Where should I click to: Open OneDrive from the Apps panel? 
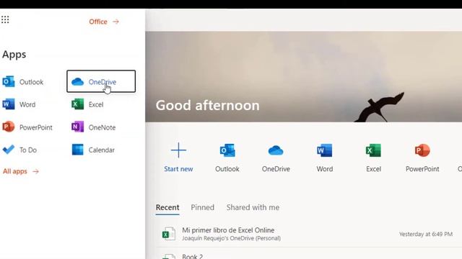click(101, 81)
